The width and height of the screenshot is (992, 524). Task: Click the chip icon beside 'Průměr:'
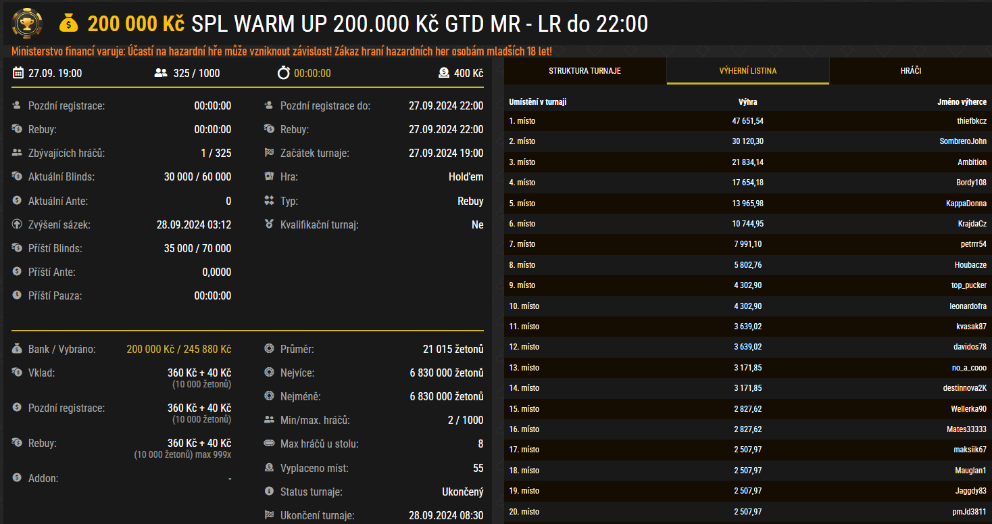(269, 350)
